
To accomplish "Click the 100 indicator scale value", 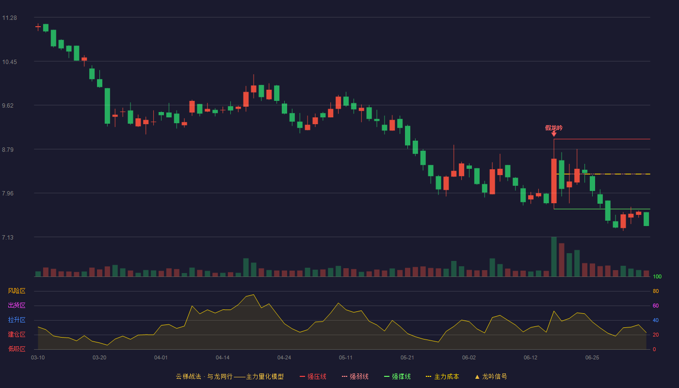I will (657, 276).
